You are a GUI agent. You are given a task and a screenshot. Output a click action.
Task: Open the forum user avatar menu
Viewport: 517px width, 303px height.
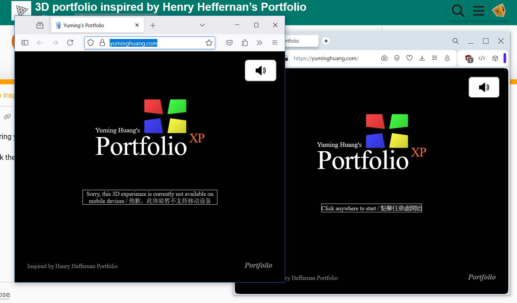(x=499, y=10)
